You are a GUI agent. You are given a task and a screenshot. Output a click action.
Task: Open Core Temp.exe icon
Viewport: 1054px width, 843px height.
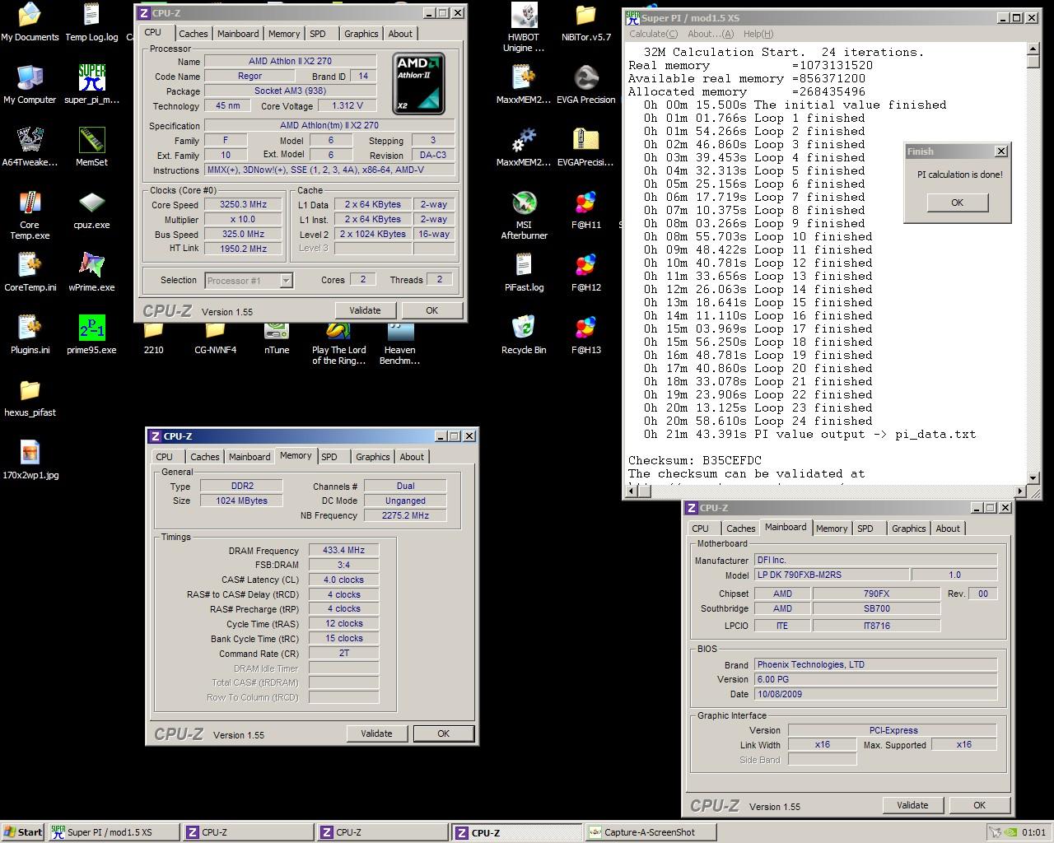point(30,216)
